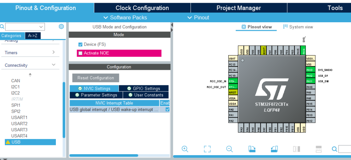Open the Pinout dropdown menu
Image resolution: width=351 pixels, height=160 pixels.
198,17
